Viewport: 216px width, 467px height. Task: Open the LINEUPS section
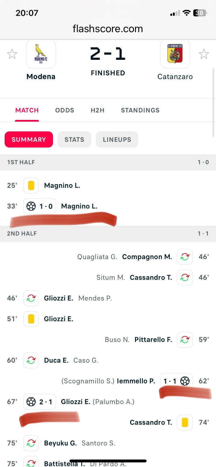tap(117, 139)
